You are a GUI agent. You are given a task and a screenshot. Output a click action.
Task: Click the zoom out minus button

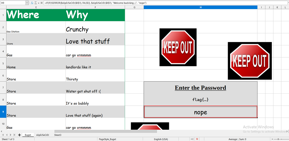(x=272, y=139)
